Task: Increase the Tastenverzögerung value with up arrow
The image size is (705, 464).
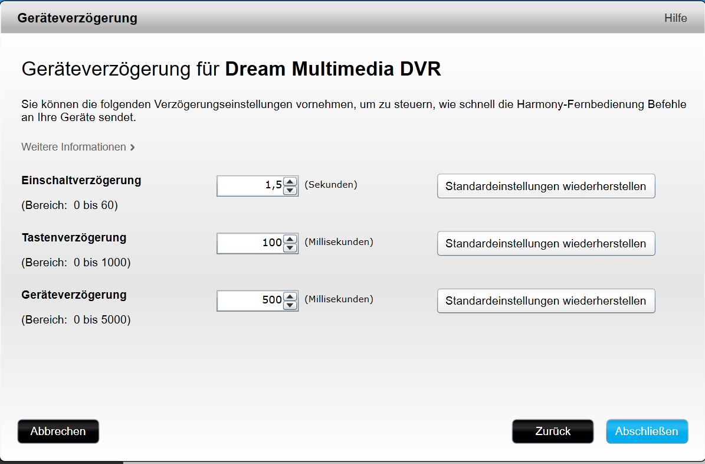Action: pyautogui.click(x=290, y=239)
